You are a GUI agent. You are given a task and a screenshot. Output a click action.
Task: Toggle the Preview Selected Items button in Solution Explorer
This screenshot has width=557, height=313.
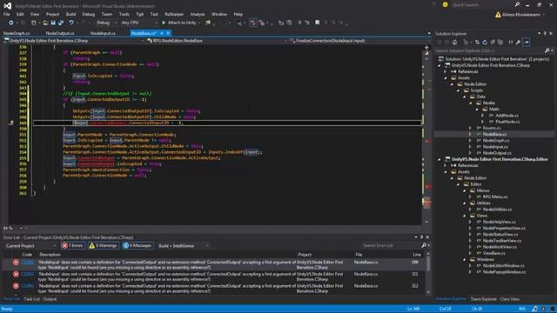(527, 43)
